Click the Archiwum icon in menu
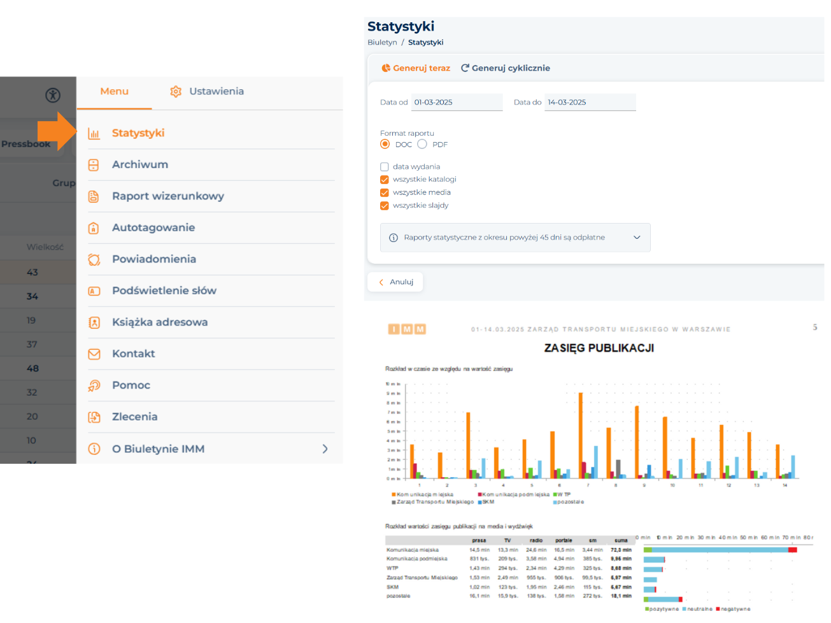The width and height of the screenshot is (831, 623). click(94, 165)
